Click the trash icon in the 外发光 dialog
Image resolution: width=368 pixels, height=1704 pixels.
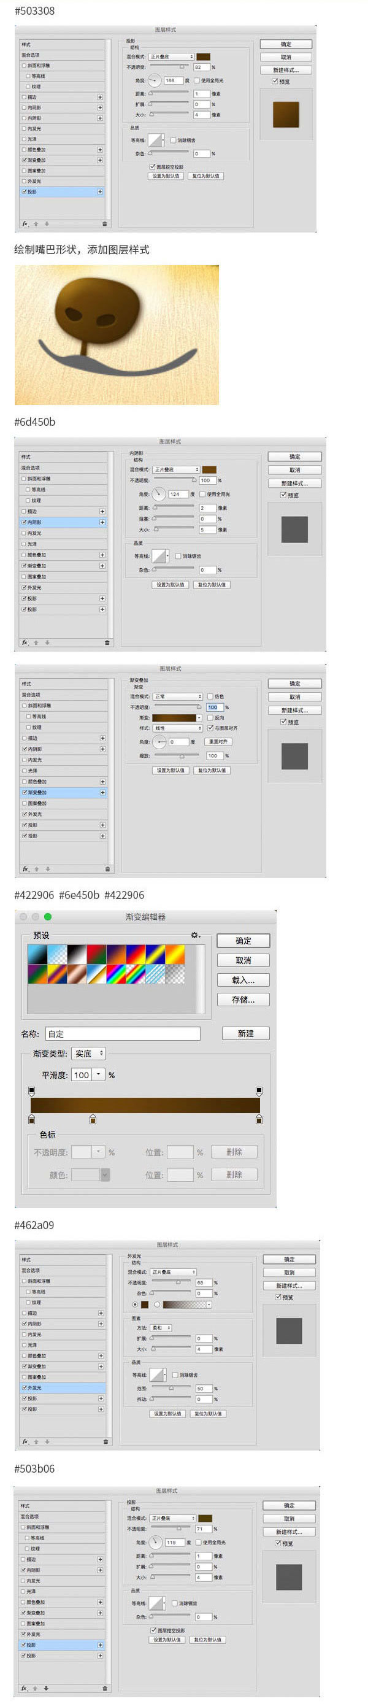click(105, 1441)
